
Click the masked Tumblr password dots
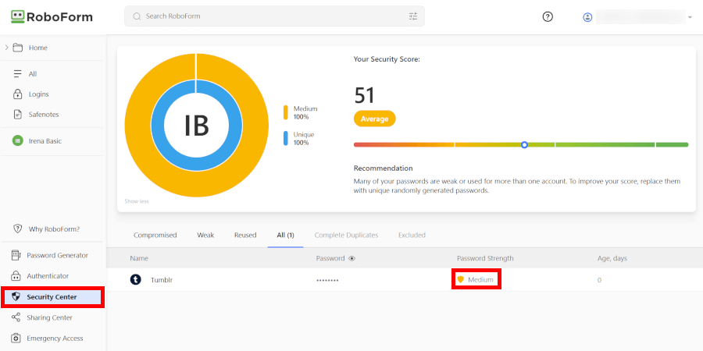[327, 280]
